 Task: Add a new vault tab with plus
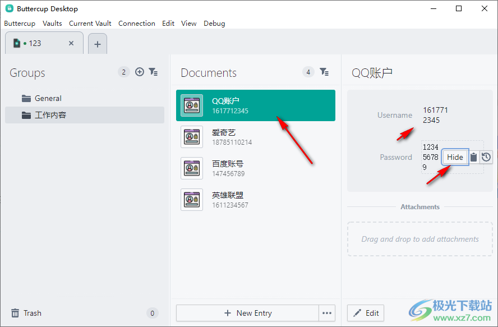click(x=98, y=44)
